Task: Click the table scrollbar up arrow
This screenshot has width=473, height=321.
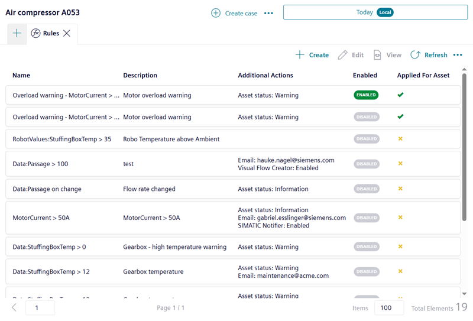Action: pyautogui.click(x=464, y=69)
